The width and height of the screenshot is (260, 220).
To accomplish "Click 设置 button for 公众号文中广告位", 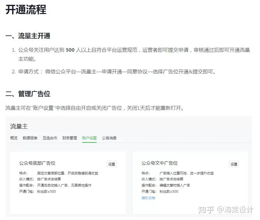I will [234, 164].
